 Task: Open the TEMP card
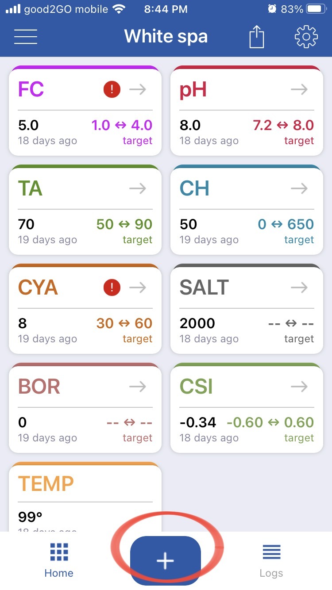(x=85, y=497)
